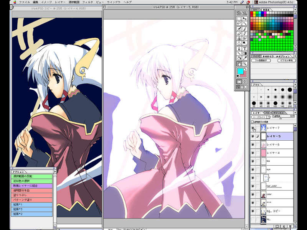Image resolution: width=307 pixels, height=230 pixels.
Task: Click the opacity slider in Layers palette
Action: (x=280, y=118)
